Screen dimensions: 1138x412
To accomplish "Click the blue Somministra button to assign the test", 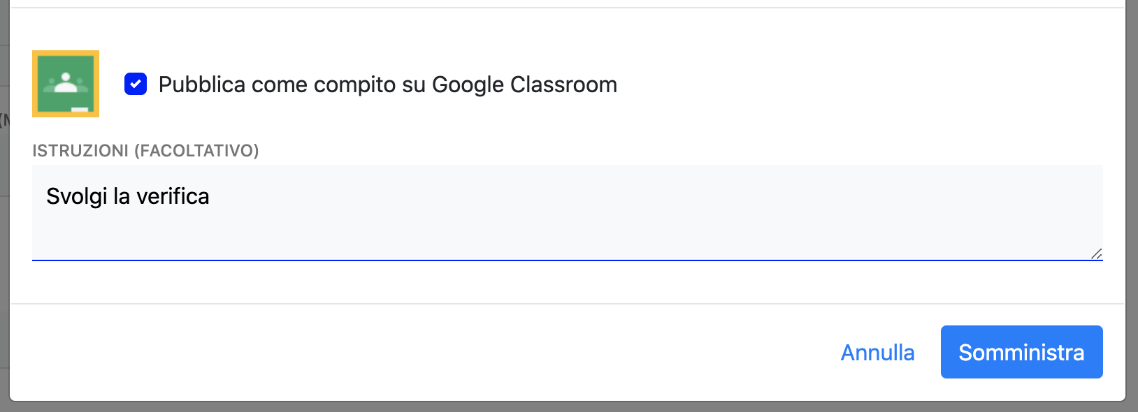I will point(1021,352).
